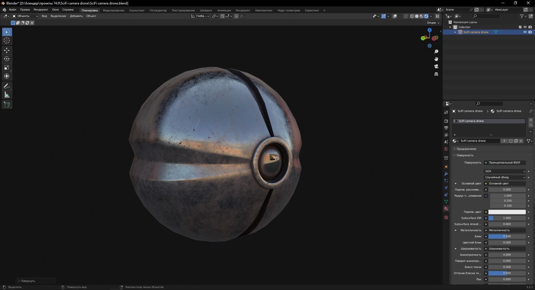Open the viewport Add menu
The image size is (535, 290).
(x=76, y=16)
